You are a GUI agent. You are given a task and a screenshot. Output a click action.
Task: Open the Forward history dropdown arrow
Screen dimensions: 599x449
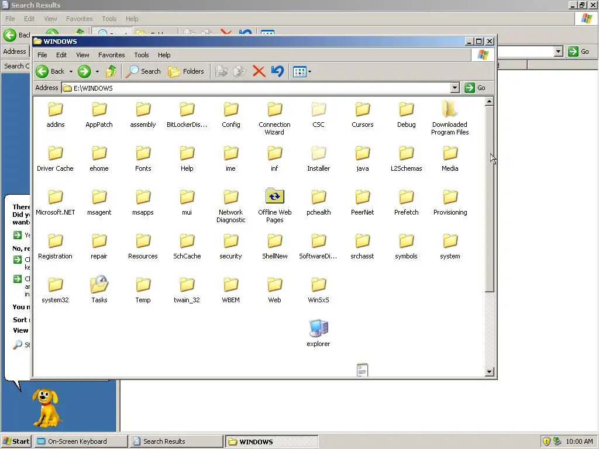pos(97,71)
